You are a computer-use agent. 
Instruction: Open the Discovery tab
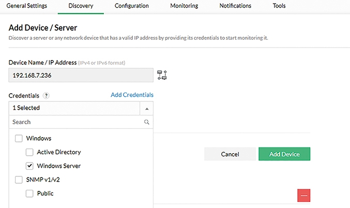81,6
